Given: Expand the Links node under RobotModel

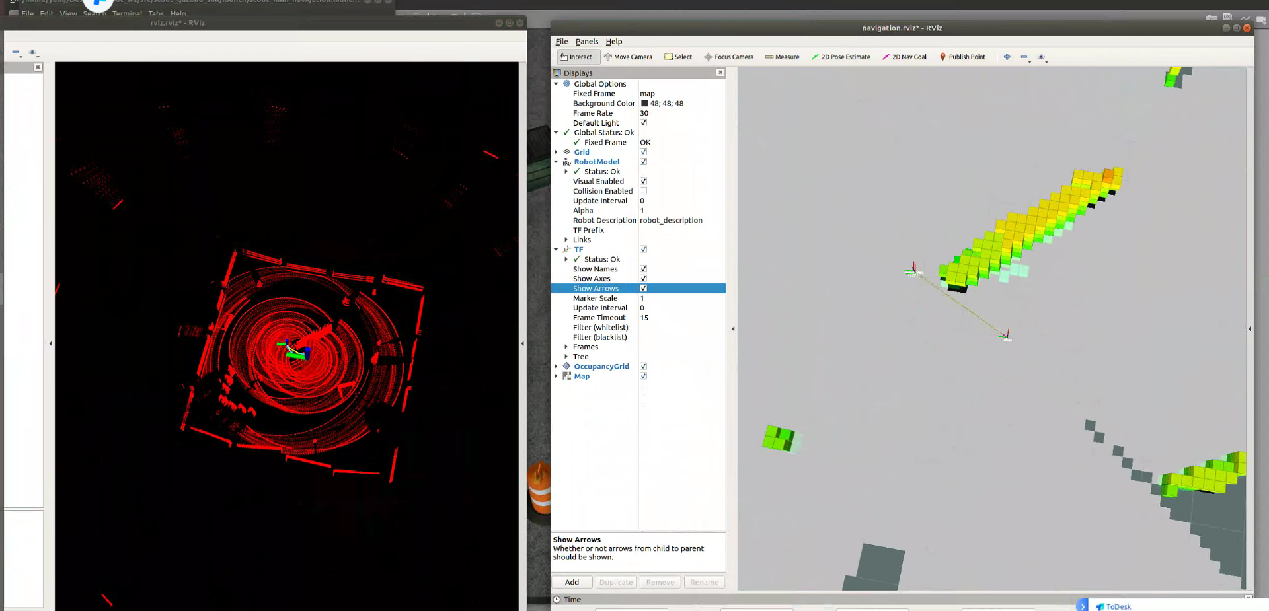Looking at the screenshot, I should click(566, 240).
